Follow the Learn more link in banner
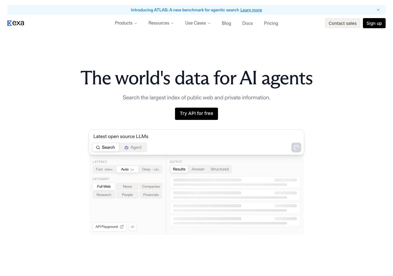The height and width of the screenshot is (276, 393). click(251, 10)
